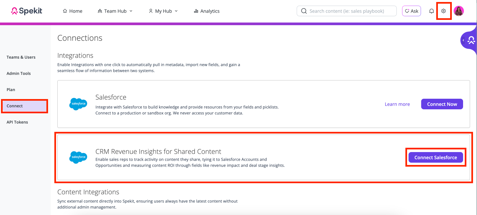Open the user profile avatar

pos(459,11)
